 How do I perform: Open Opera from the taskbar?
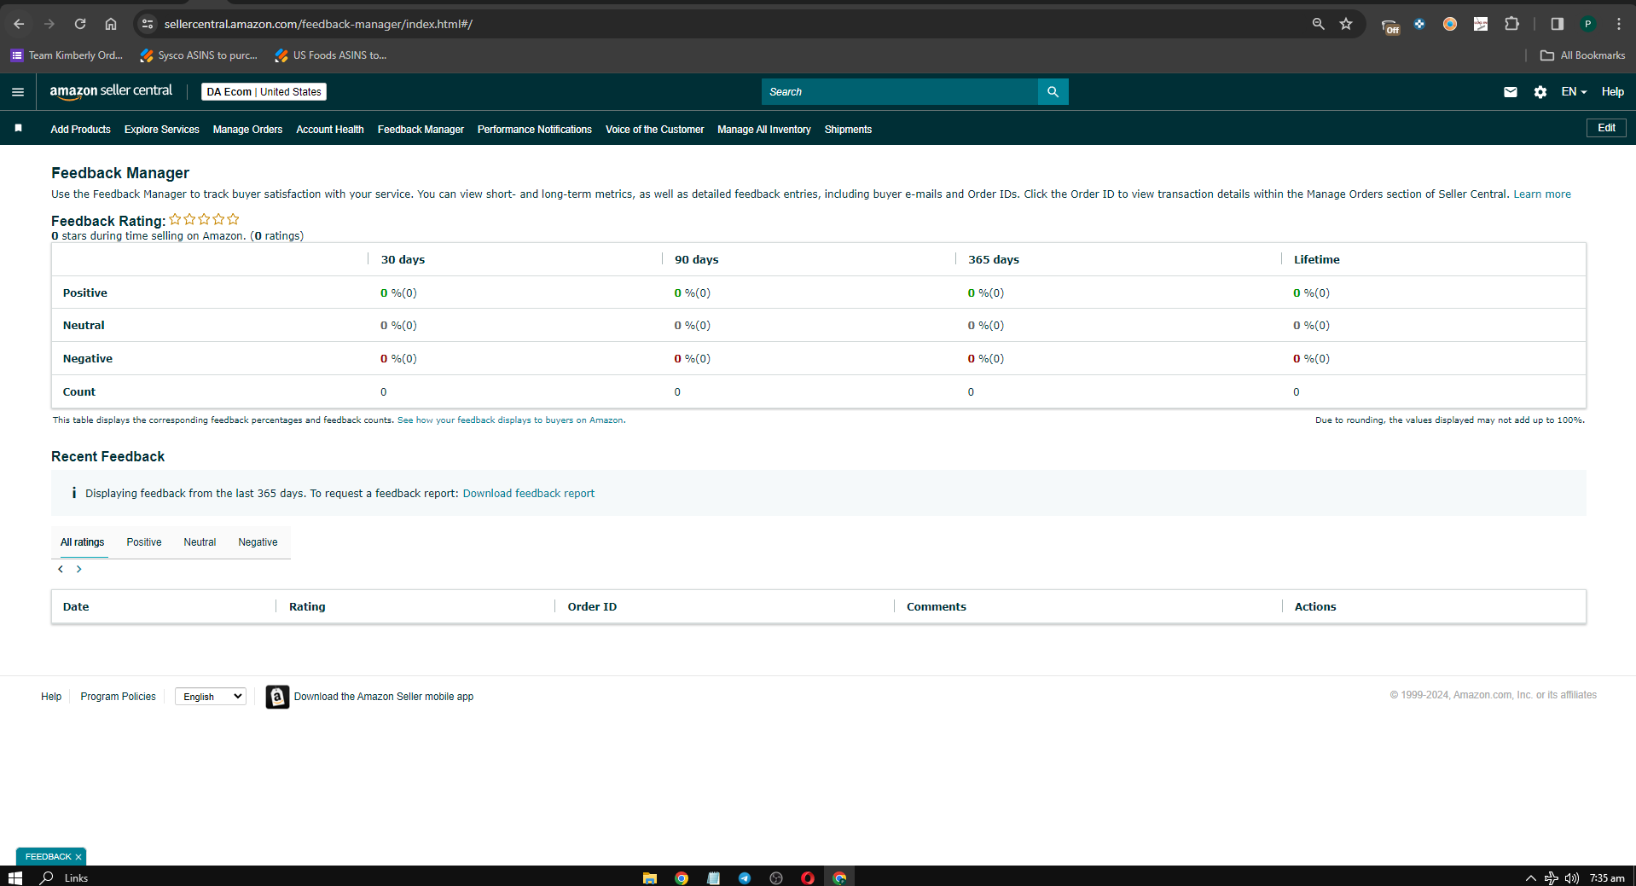tap(808, 877)
